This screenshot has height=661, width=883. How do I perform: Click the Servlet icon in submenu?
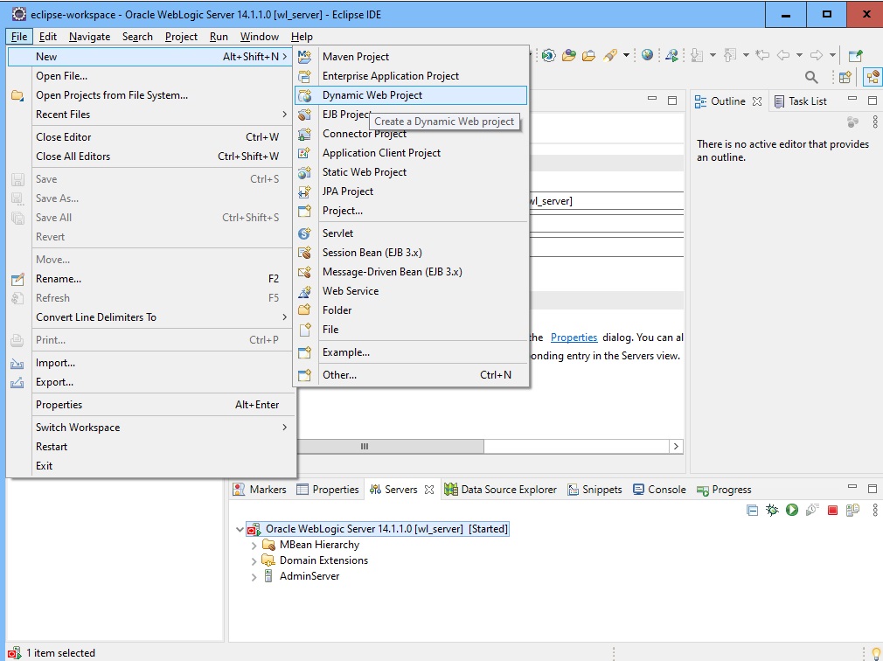[x=304, y=233]
